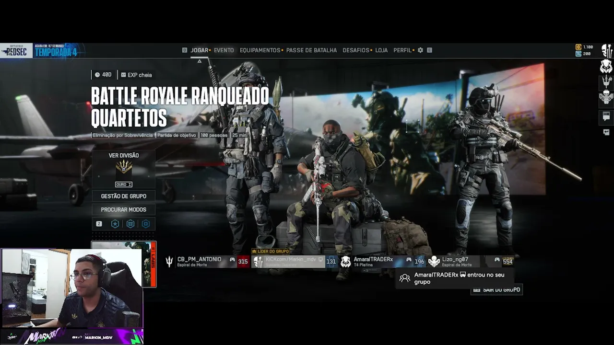The height and width of the screenshot is (345, 614).
Task: Click the LÍDER DO GRUPO label
Action: [x=271, y=252]
